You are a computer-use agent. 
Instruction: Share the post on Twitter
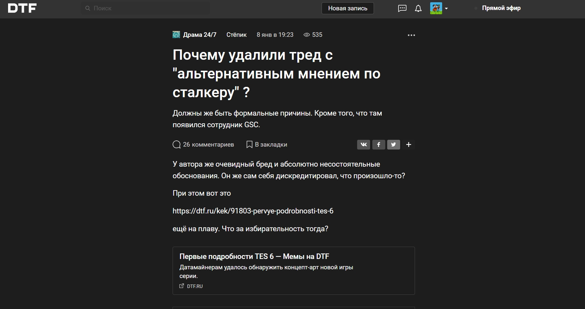(x=394, y=145)
